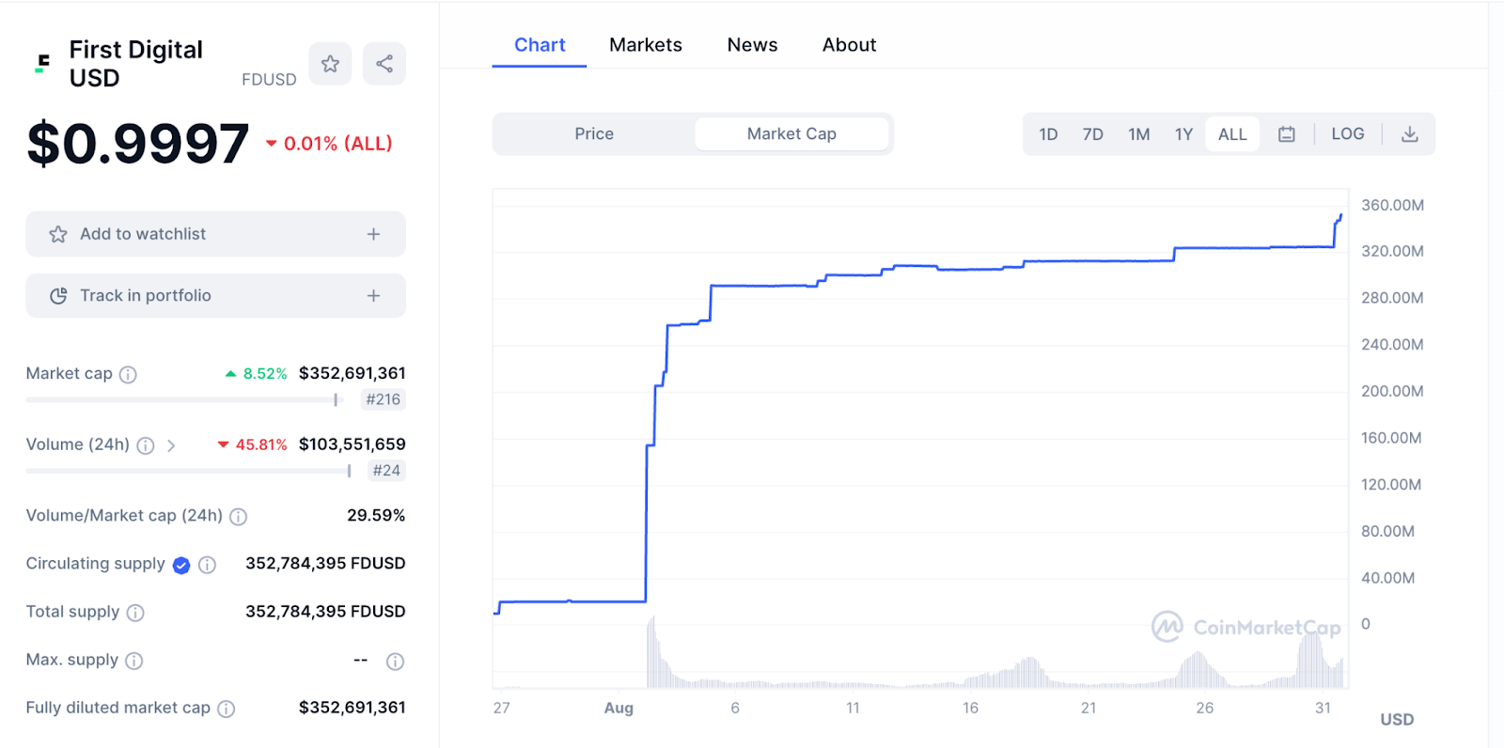Click the info icon next to Market cap
Image resolution: width=1504 pixels, height=748 pixels.
tap(128, 375)
